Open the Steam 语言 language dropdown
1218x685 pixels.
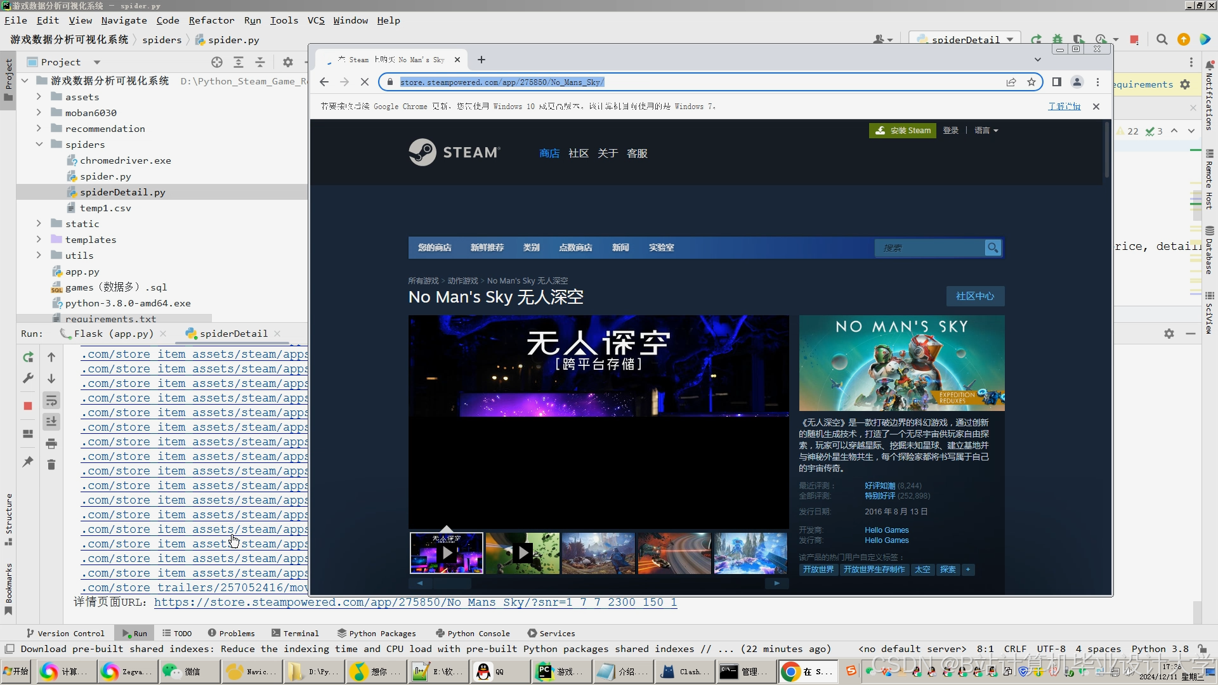click(x=986, y=131)
